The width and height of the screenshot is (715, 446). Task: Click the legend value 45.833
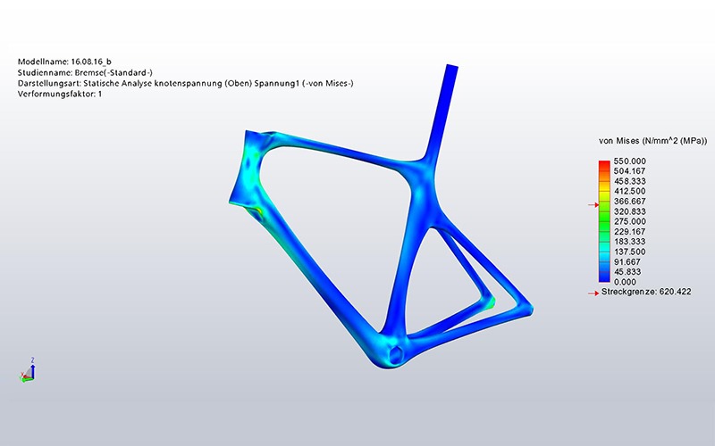627,272
